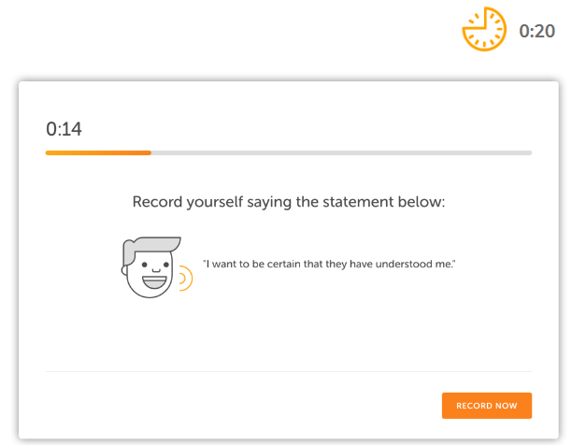The image size is (572, 445).
Task: Click the orange filled part of progress bar
Action: (98, 152)
